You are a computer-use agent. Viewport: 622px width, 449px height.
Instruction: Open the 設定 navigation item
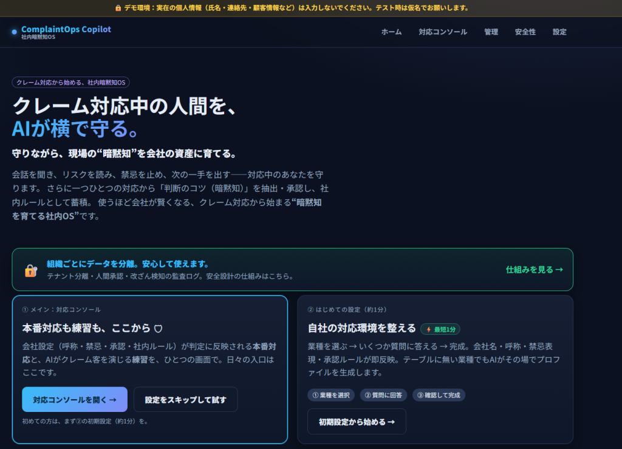click(x=559, y=32)
